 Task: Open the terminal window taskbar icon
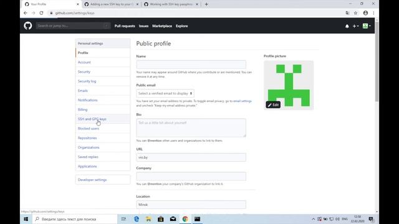click(197, 219)
